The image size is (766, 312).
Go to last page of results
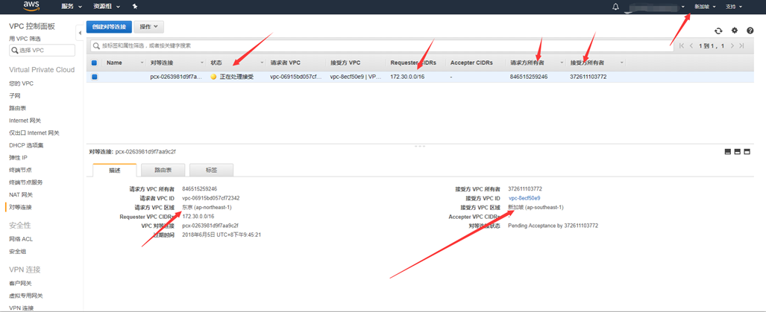[x=741, y=46]
